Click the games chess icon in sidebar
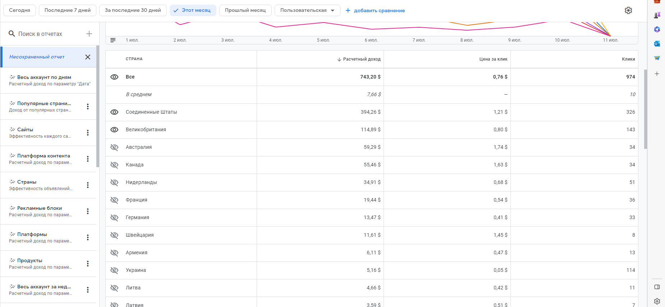Screen dimensions: 665x307 click(657, 15)
